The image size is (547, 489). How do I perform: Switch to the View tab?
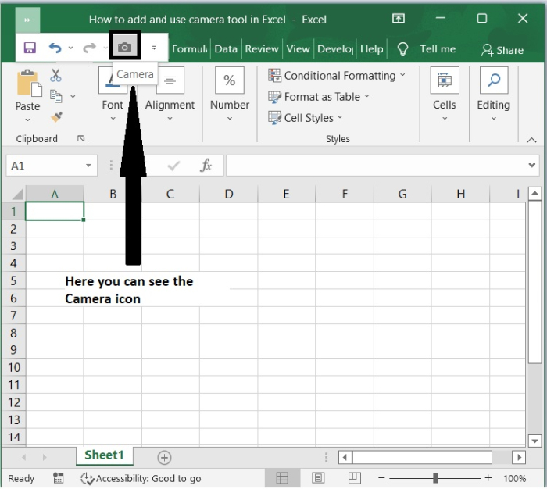pos(298,49)
